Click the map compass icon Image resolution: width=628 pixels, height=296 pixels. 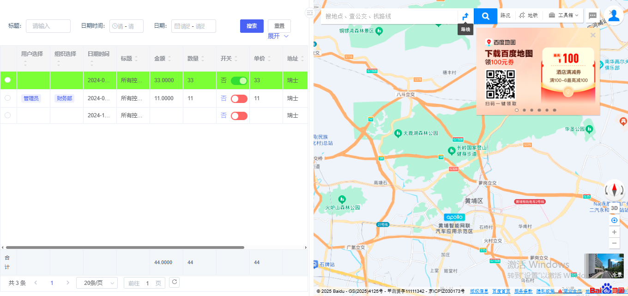coord(614,189)
